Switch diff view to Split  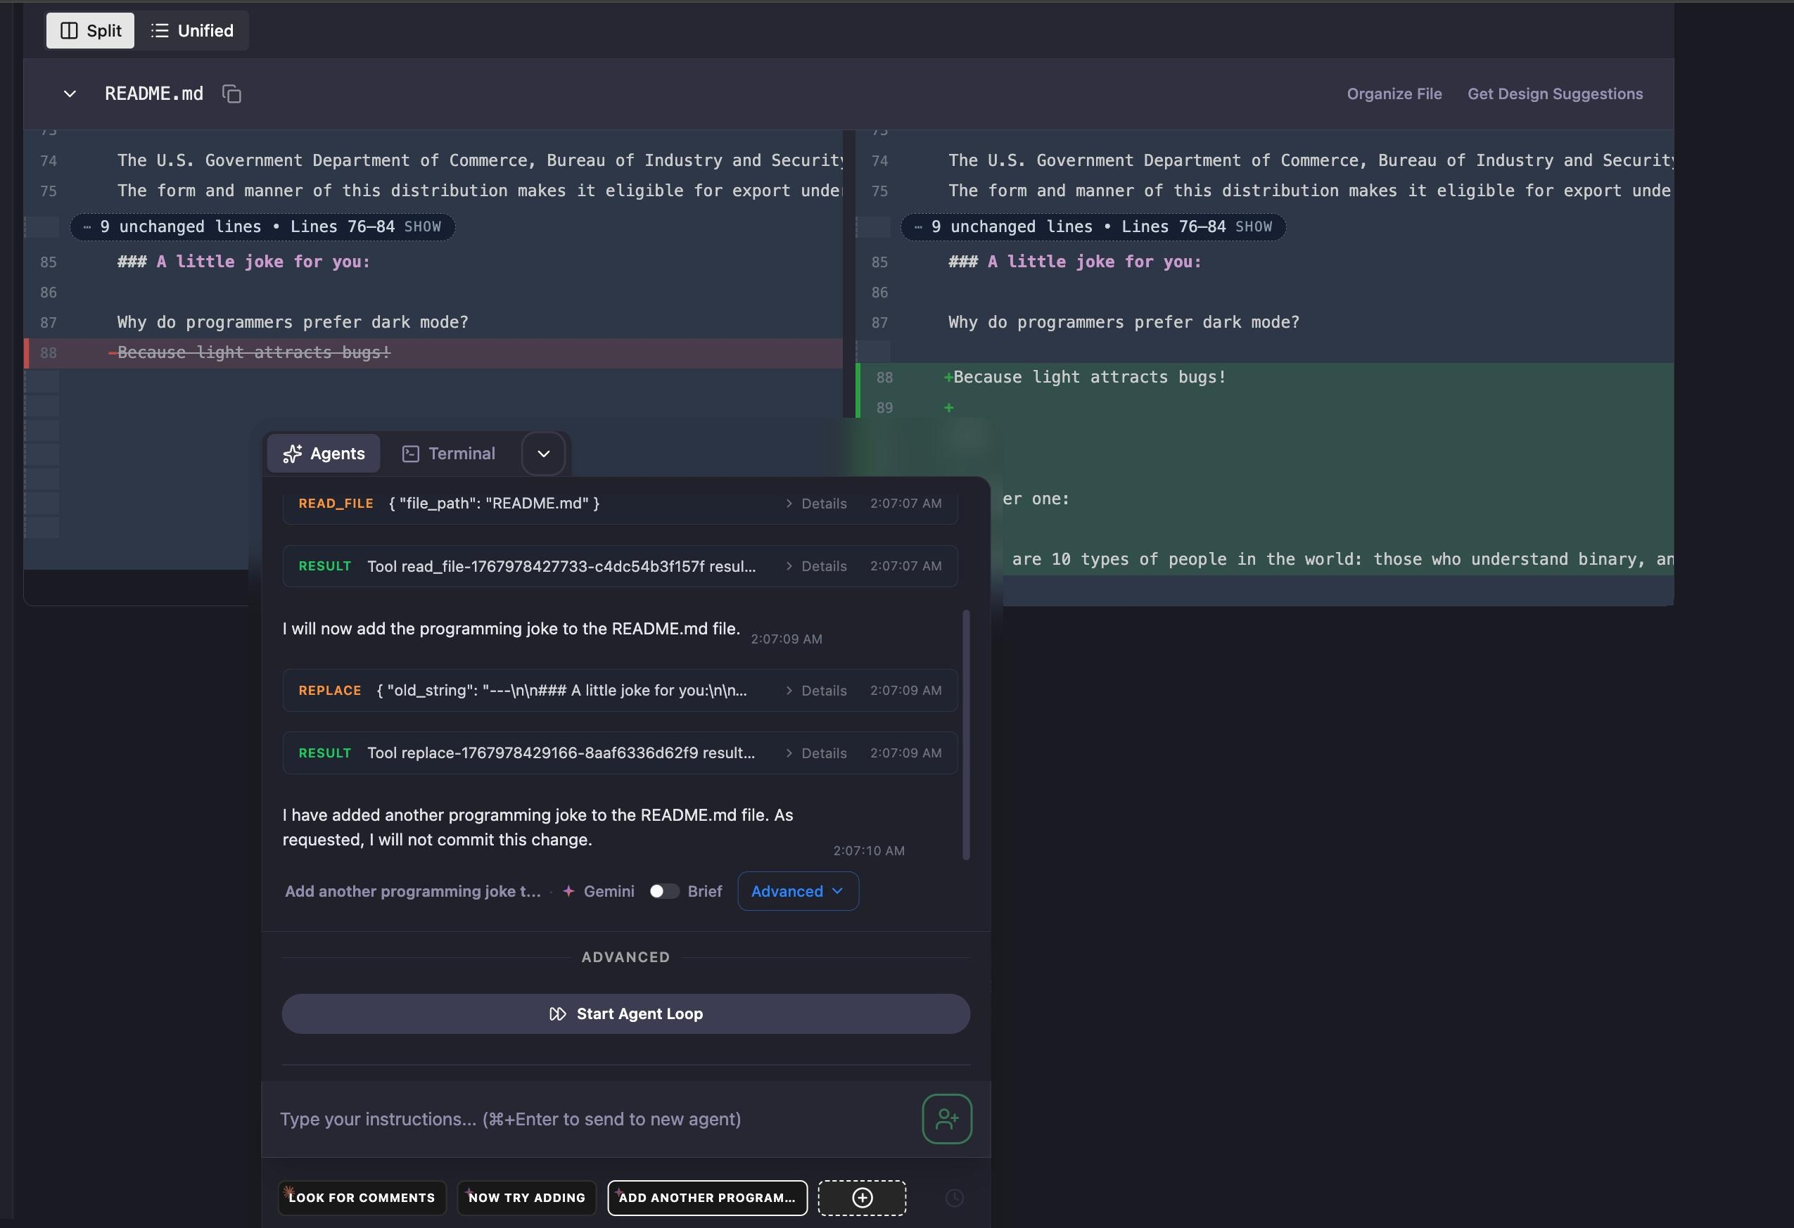89,30
